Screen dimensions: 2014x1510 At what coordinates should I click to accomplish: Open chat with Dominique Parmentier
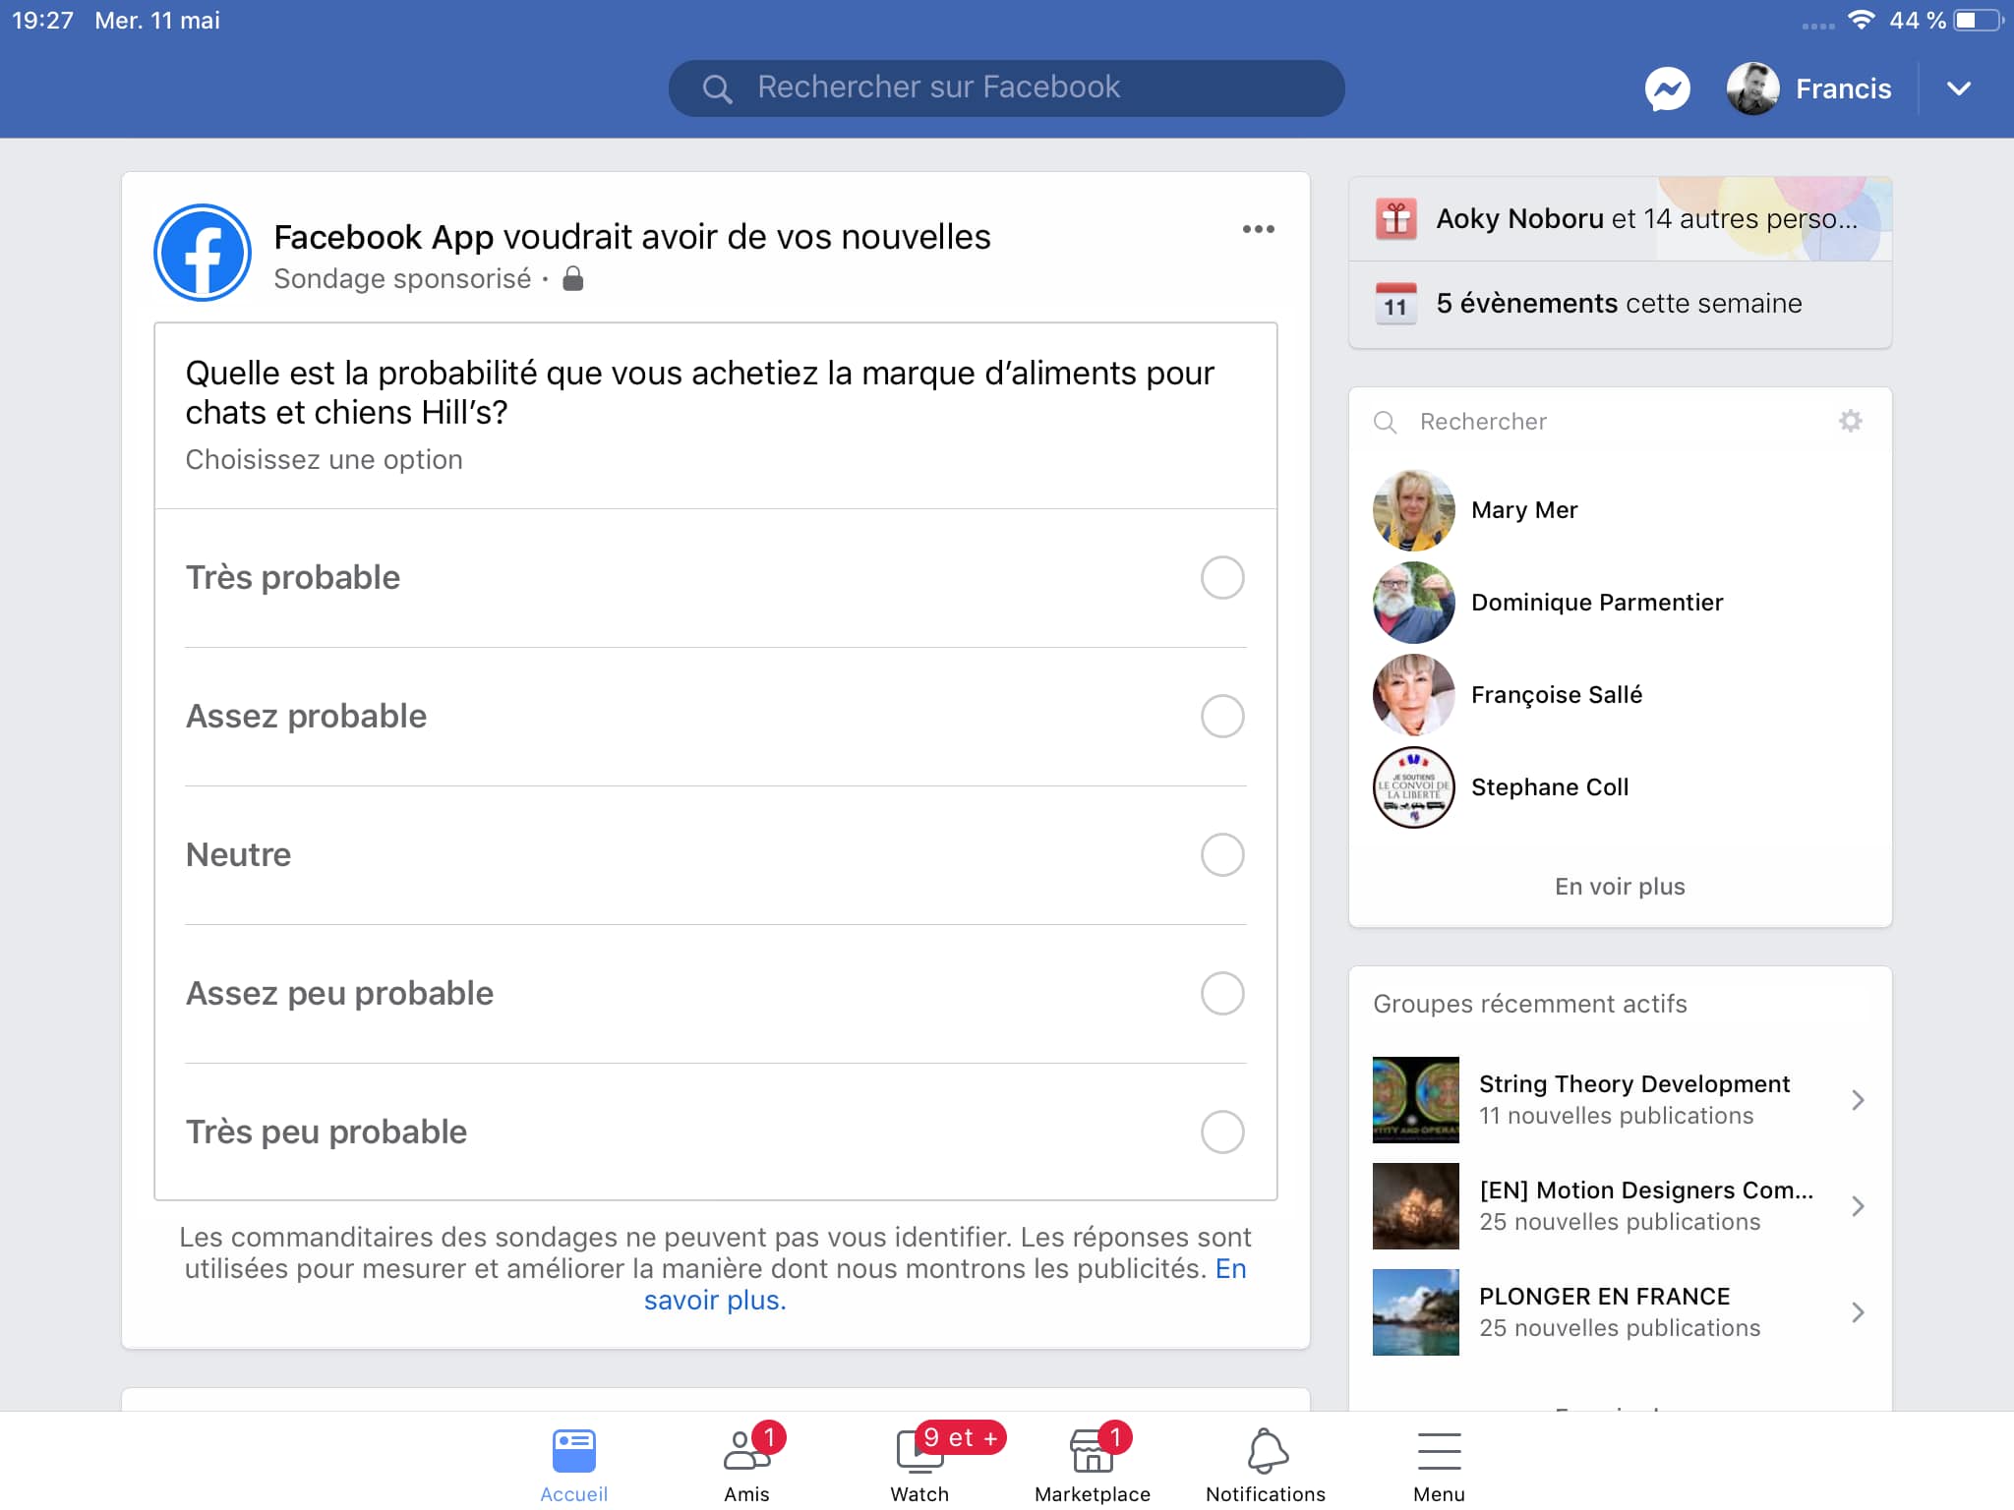[1620, 603]
